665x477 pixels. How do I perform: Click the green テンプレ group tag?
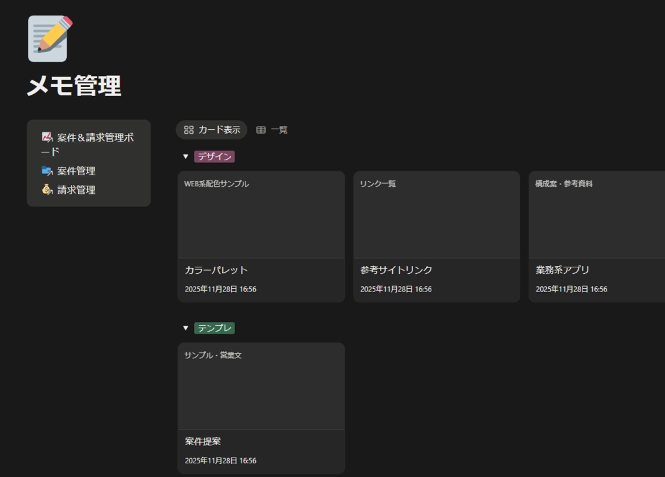(x=214, y=328)
